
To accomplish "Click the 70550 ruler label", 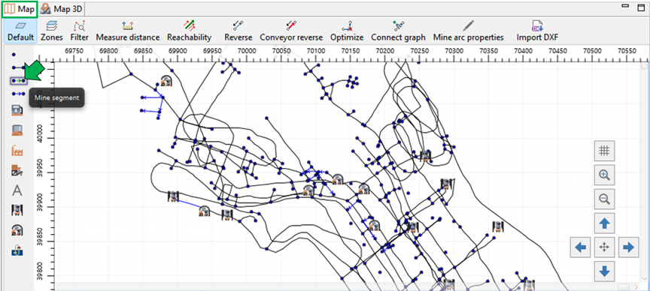I will (x=627, y=51).
